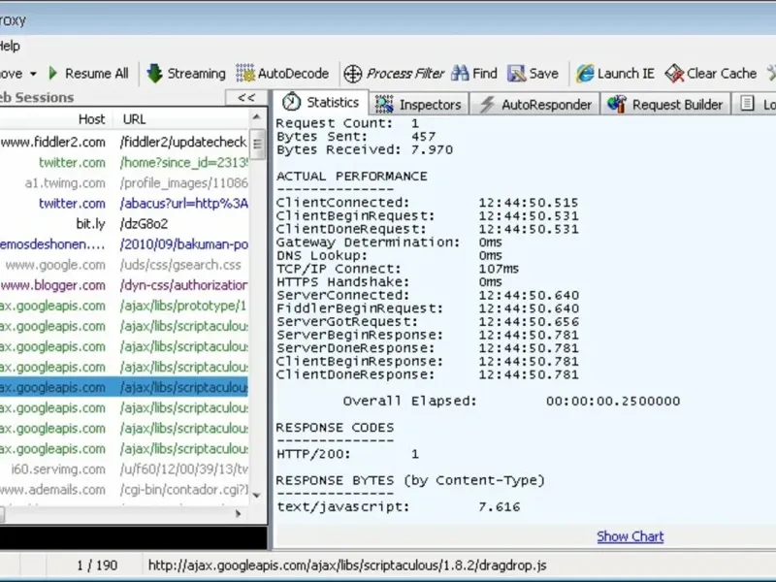Click the TCP/IP Connect 107ms line

(398, 270)
